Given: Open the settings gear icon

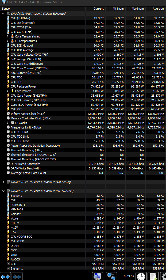Looking at the screenshot, I should [163, 277].
